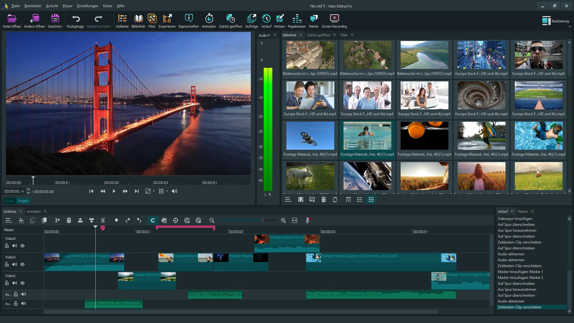Open the Pegelmesser panel
574x323 pixels.
(297, 20)
